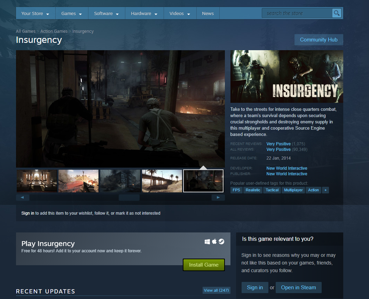Click the release date 22 Jan, 2014

click(x=278, y=158)
